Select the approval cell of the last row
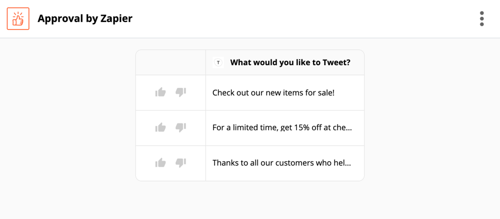Viewport: 500px width, 219px height. [171, 163]
